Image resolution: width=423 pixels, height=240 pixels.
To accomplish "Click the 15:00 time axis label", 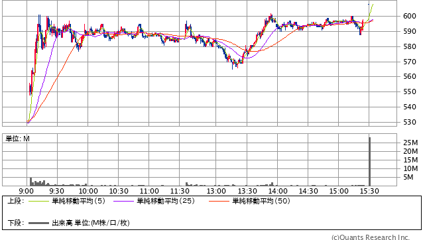I will (x=339, y=191).
